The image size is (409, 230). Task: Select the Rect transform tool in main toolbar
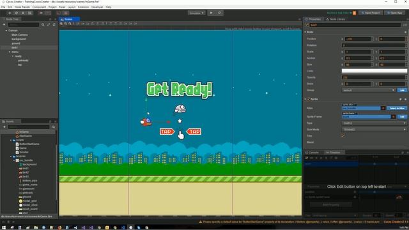coord(30,13)
